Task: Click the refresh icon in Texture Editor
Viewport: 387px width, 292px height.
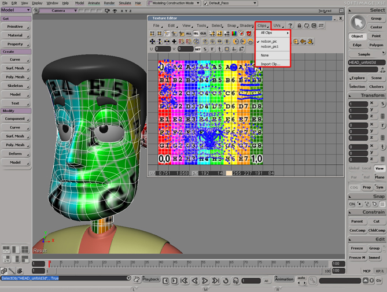Action: click(306, 25)
